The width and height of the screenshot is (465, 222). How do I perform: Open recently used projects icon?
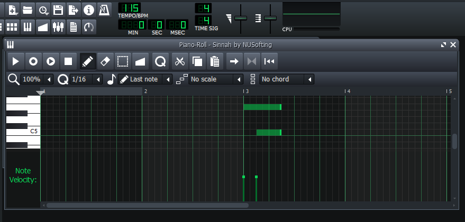click(43, 11)
